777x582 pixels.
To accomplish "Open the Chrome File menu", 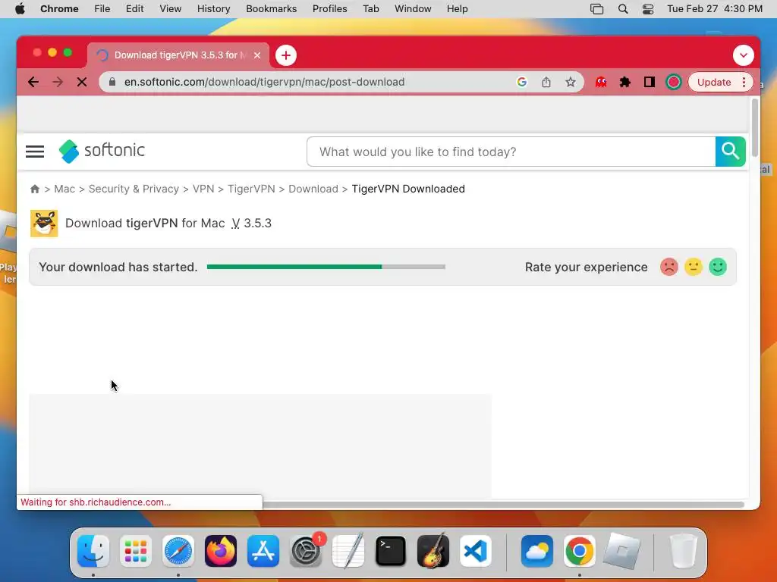I will point(102,9).
